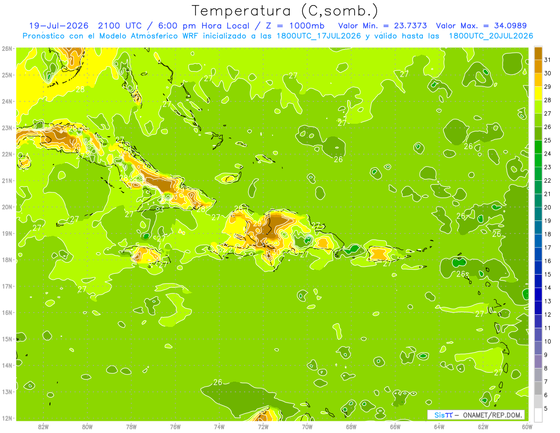Viewport: 560px width, 433px height.
Task: Pick the orange swatch between 30 and 31
Action: [x=538, y=67]
